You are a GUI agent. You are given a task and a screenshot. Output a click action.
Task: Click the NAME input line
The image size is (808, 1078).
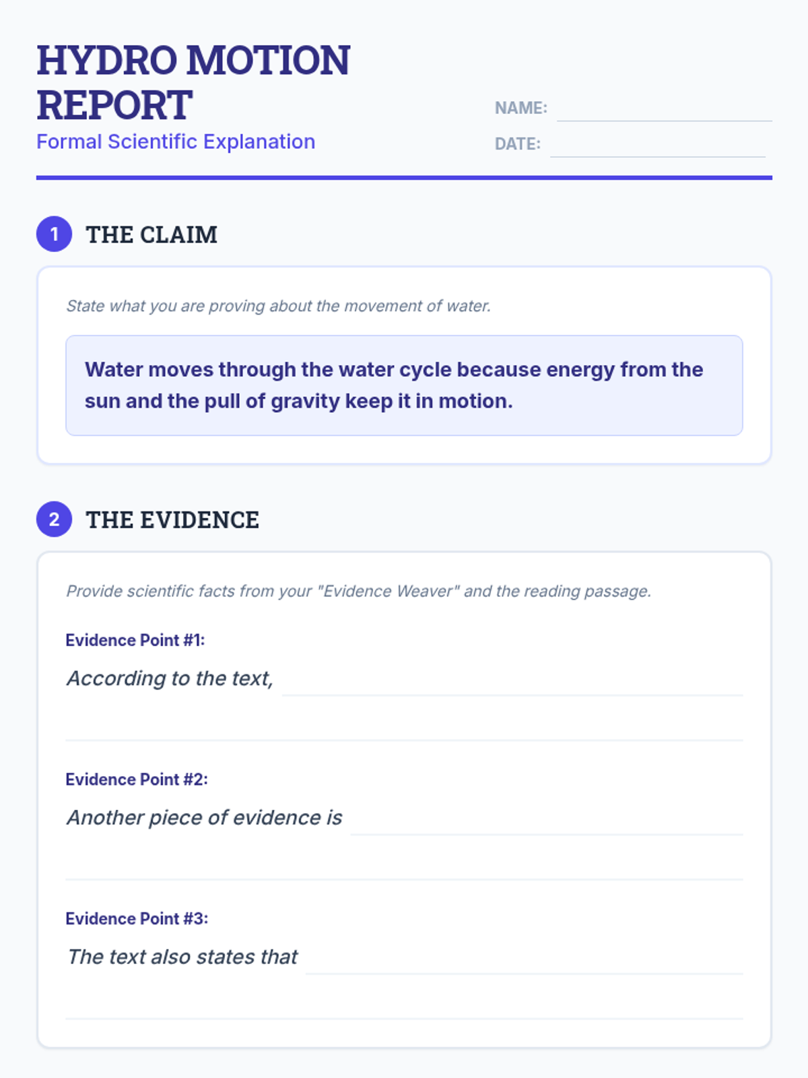coord(665,109)
